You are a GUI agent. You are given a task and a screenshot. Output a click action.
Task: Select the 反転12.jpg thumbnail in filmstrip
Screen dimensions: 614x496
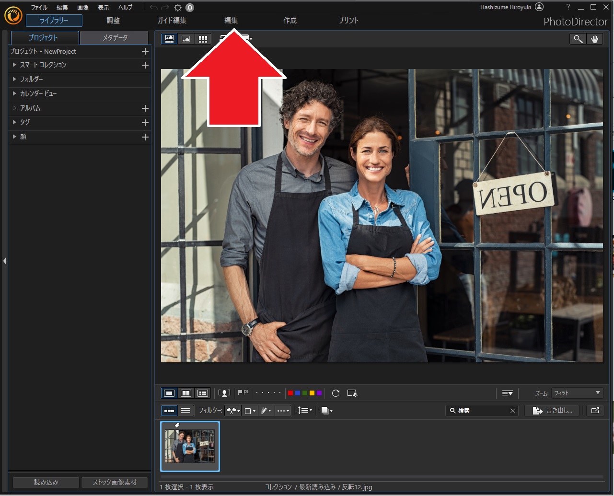tap(190, 446)
